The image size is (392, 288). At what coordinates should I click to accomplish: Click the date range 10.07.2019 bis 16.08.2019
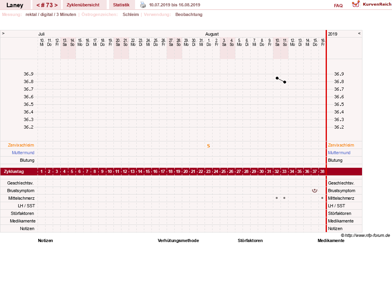tap(175, 5)
